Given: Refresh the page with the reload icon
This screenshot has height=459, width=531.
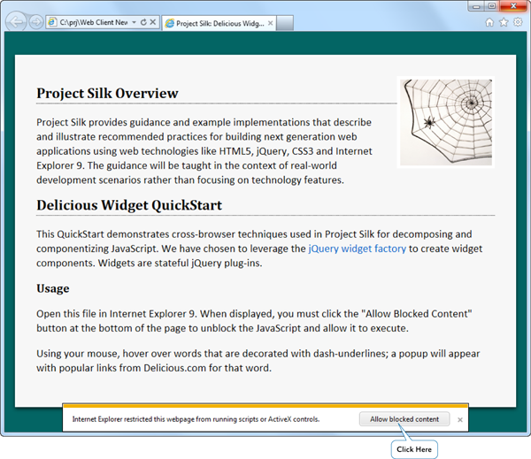Looking at the screenshot, I should tap(143, 22).
